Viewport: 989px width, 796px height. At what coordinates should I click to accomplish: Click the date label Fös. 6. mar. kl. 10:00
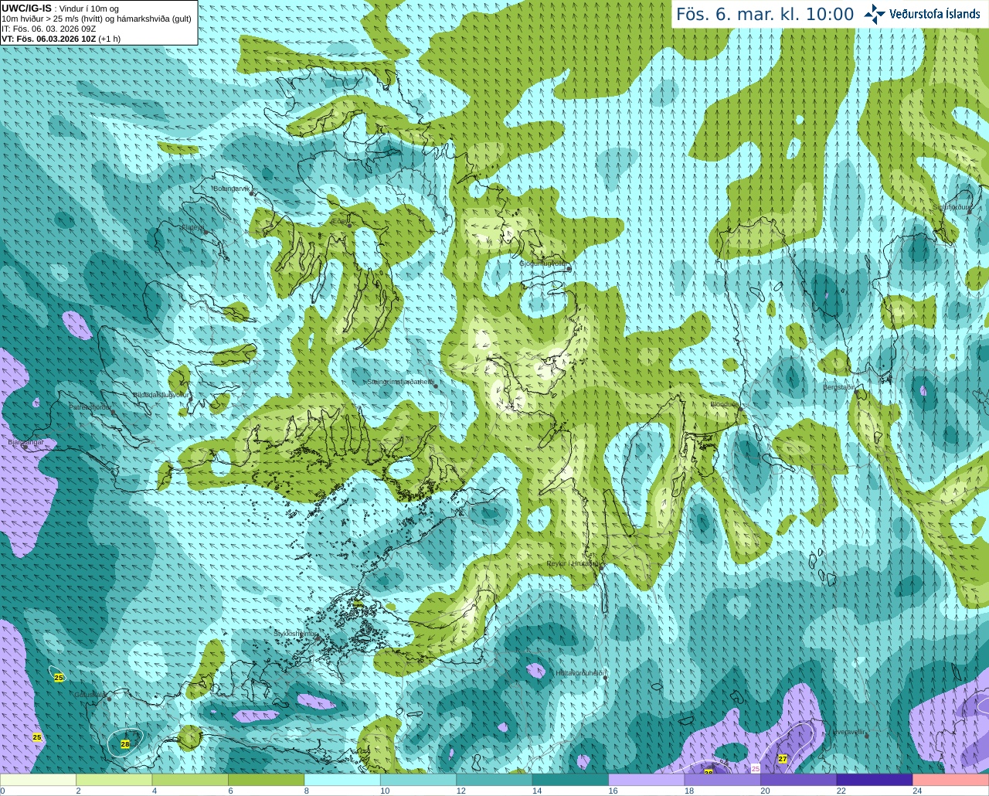(765, 14)
